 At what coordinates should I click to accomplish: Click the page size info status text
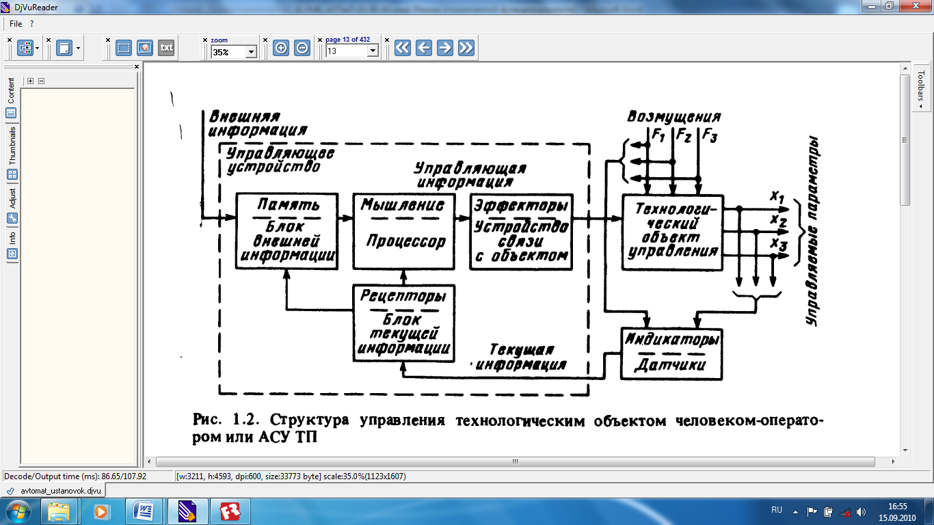(292, 476)
